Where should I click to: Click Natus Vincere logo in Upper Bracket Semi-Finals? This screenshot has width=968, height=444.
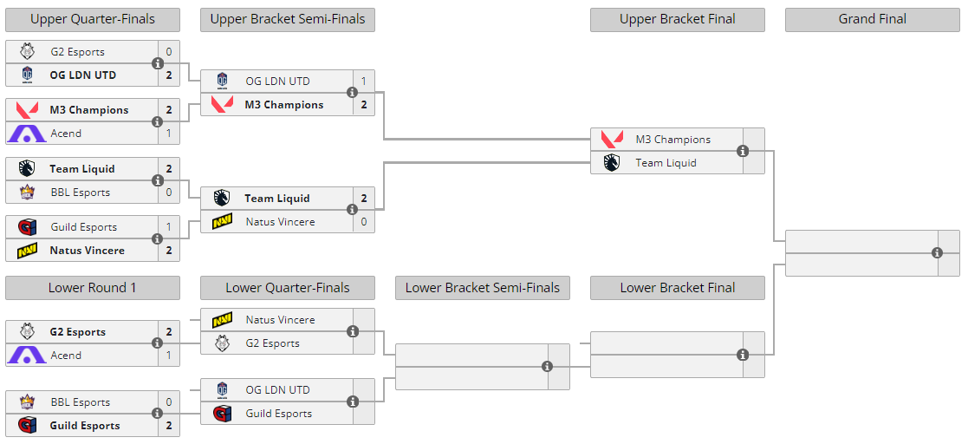click(222, 222)
